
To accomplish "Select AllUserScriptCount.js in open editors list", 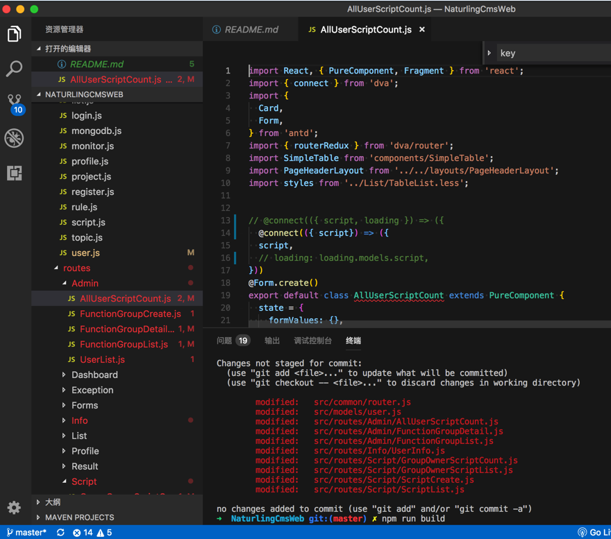I will (117, 79).
